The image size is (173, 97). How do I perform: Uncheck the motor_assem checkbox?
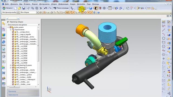click(x=11, y=27)
